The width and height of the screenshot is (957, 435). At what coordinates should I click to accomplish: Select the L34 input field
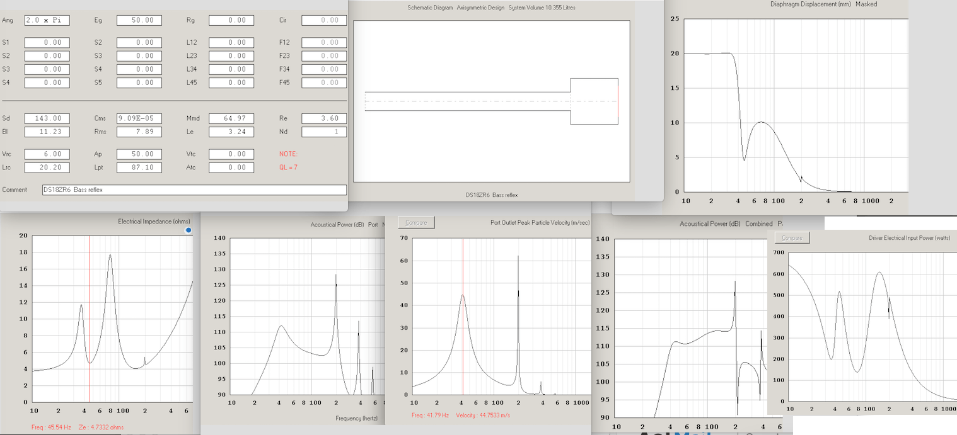(231, 69)
